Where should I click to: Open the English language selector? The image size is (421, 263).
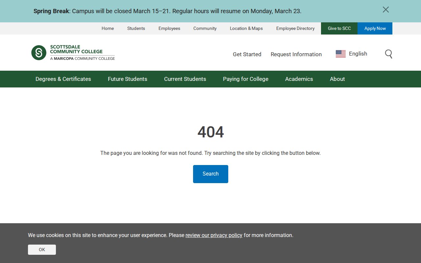[x=358, y=54]
